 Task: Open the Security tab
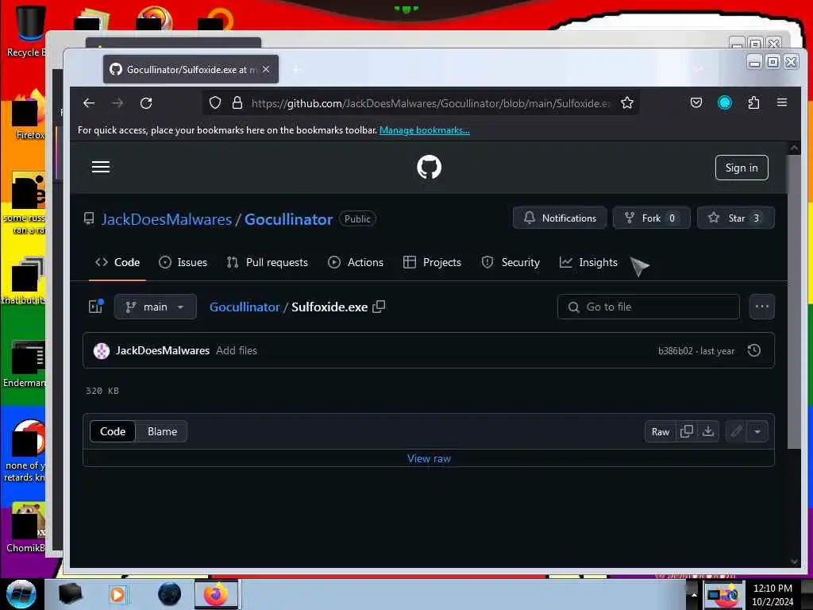(x=511, y=262)
